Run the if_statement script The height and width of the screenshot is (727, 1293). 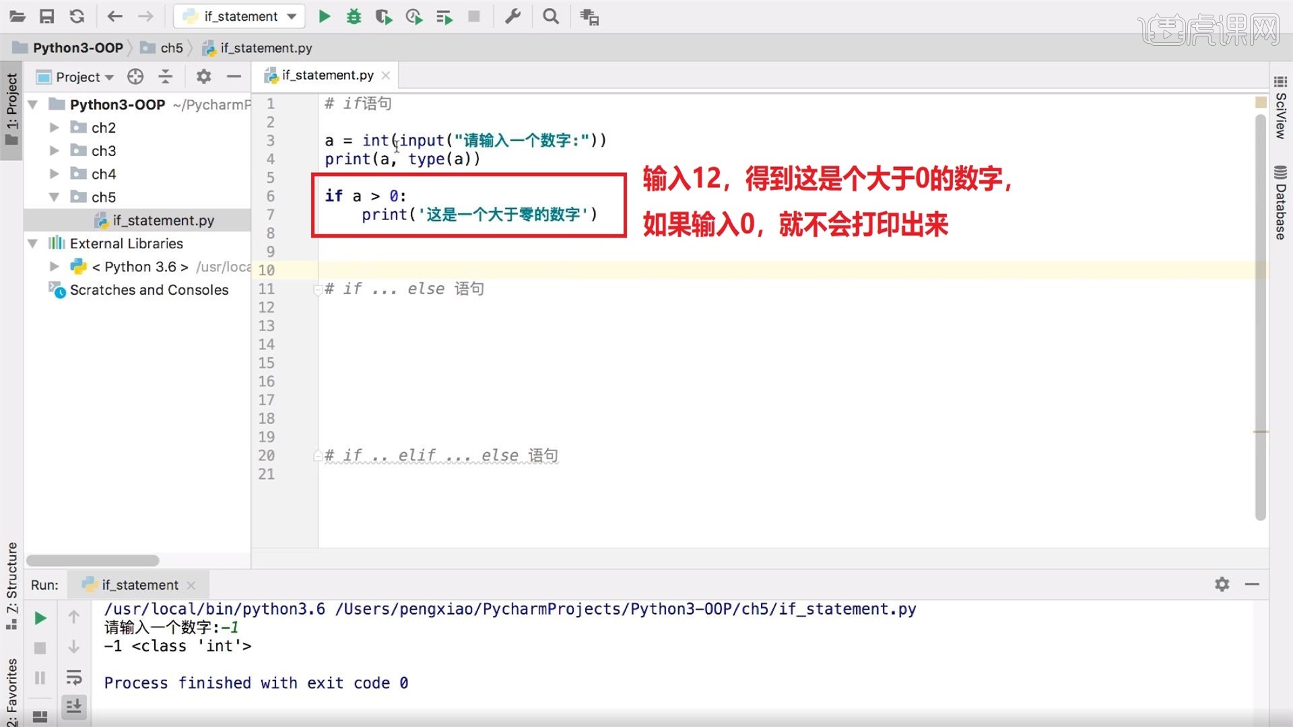(324, 16)
